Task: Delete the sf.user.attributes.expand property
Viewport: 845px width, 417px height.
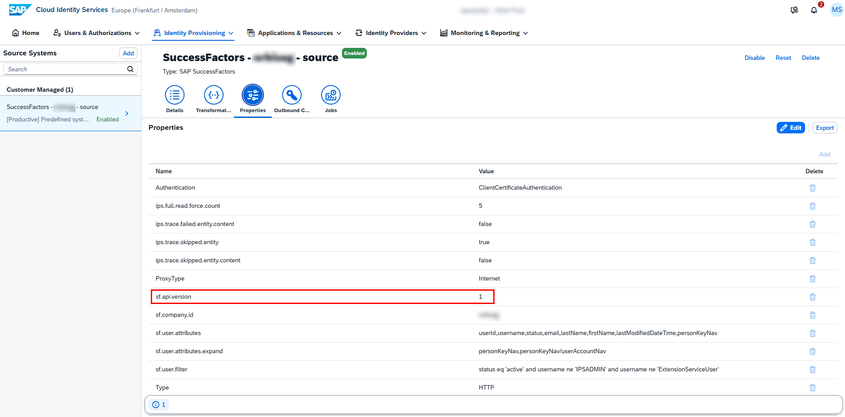Action: pos(813,351)
